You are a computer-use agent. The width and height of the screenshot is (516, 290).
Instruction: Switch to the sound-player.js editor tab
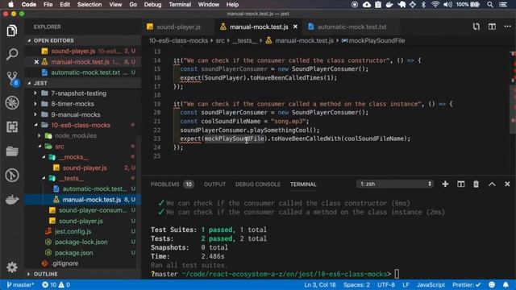coord(178,27)
